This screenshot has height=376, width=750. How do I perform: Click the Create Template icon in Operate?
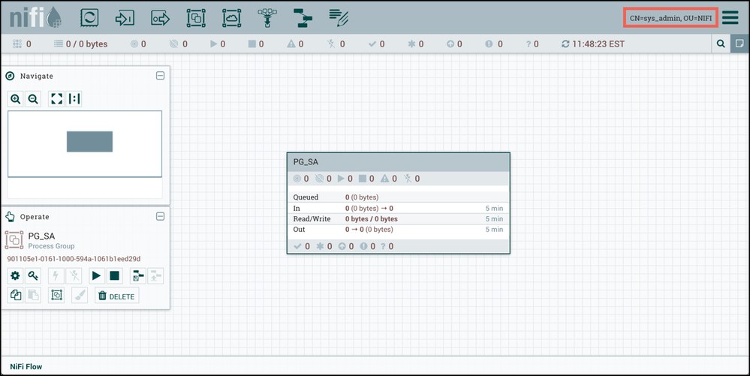(x=137, y=276)
